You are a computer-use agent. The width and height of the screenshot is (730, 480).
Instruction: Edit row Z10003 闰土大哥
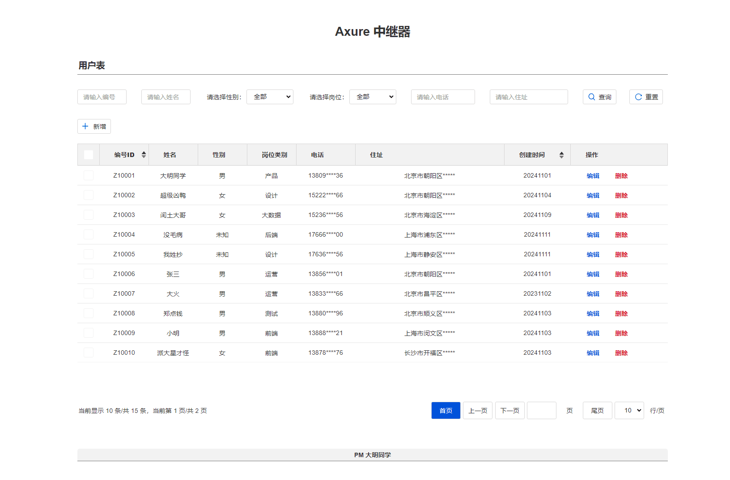pos(593,215)
